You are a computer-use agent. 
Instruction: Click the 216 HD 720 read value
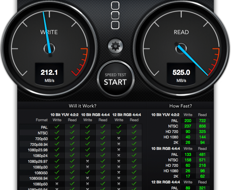click(202, 166)
